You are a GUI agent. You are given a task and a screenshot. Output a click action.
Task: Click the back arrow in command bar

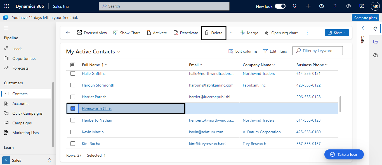point(68,33)
